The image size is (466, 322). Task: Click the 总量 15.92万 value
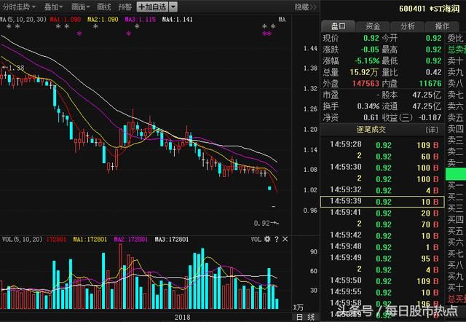click(x=364, y=72)
